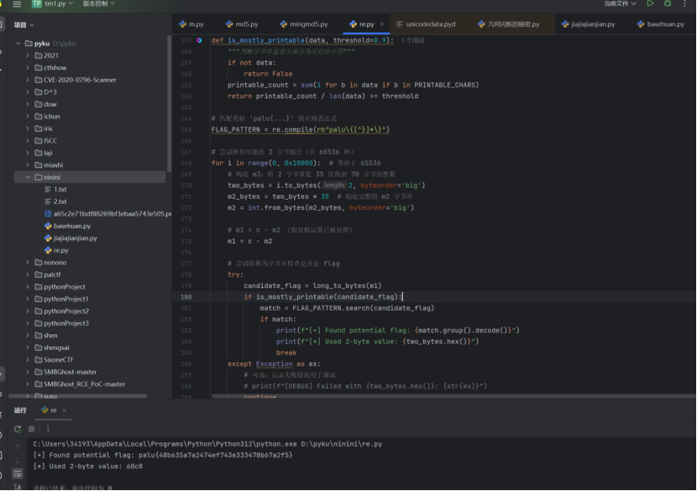Image resolution: width=697 pixels, height=491 pixels.
Task: Expand the ctfshow folder
Action: [x=28, y=67]
